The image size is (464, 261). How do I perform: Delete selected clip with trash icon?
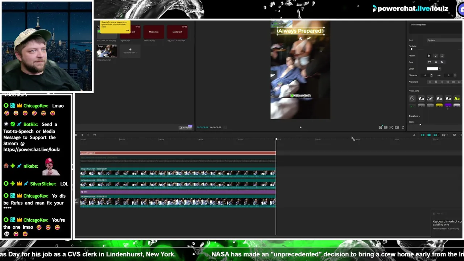tap(94, 135)
